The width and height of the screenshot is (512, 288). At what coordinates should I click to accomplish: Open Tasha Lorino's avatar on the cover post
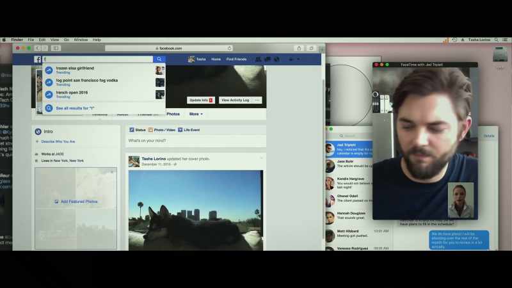coord(134,161)
